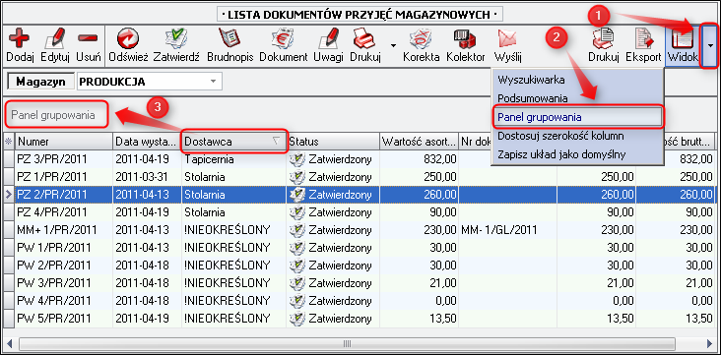Image resolution: width=721 pixels, height=355 pixels.
Task: Open Brudnopis notebook icon
Action: [229, 39]
